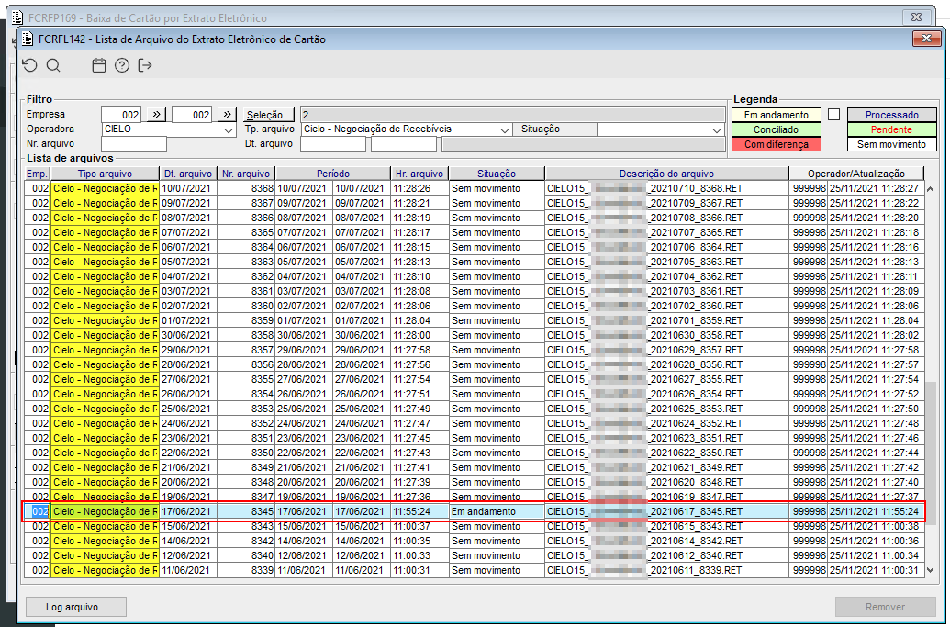Click the Hr. arquivo cell 11:00:35
This screenshot has width=950, height=627.
[419, 541]
